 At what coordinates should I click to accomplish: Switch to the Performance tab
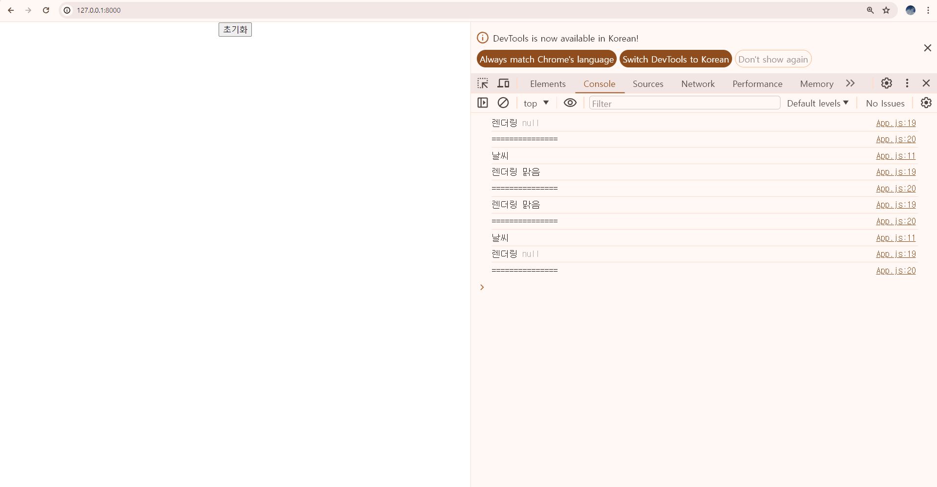pos(758,84)
